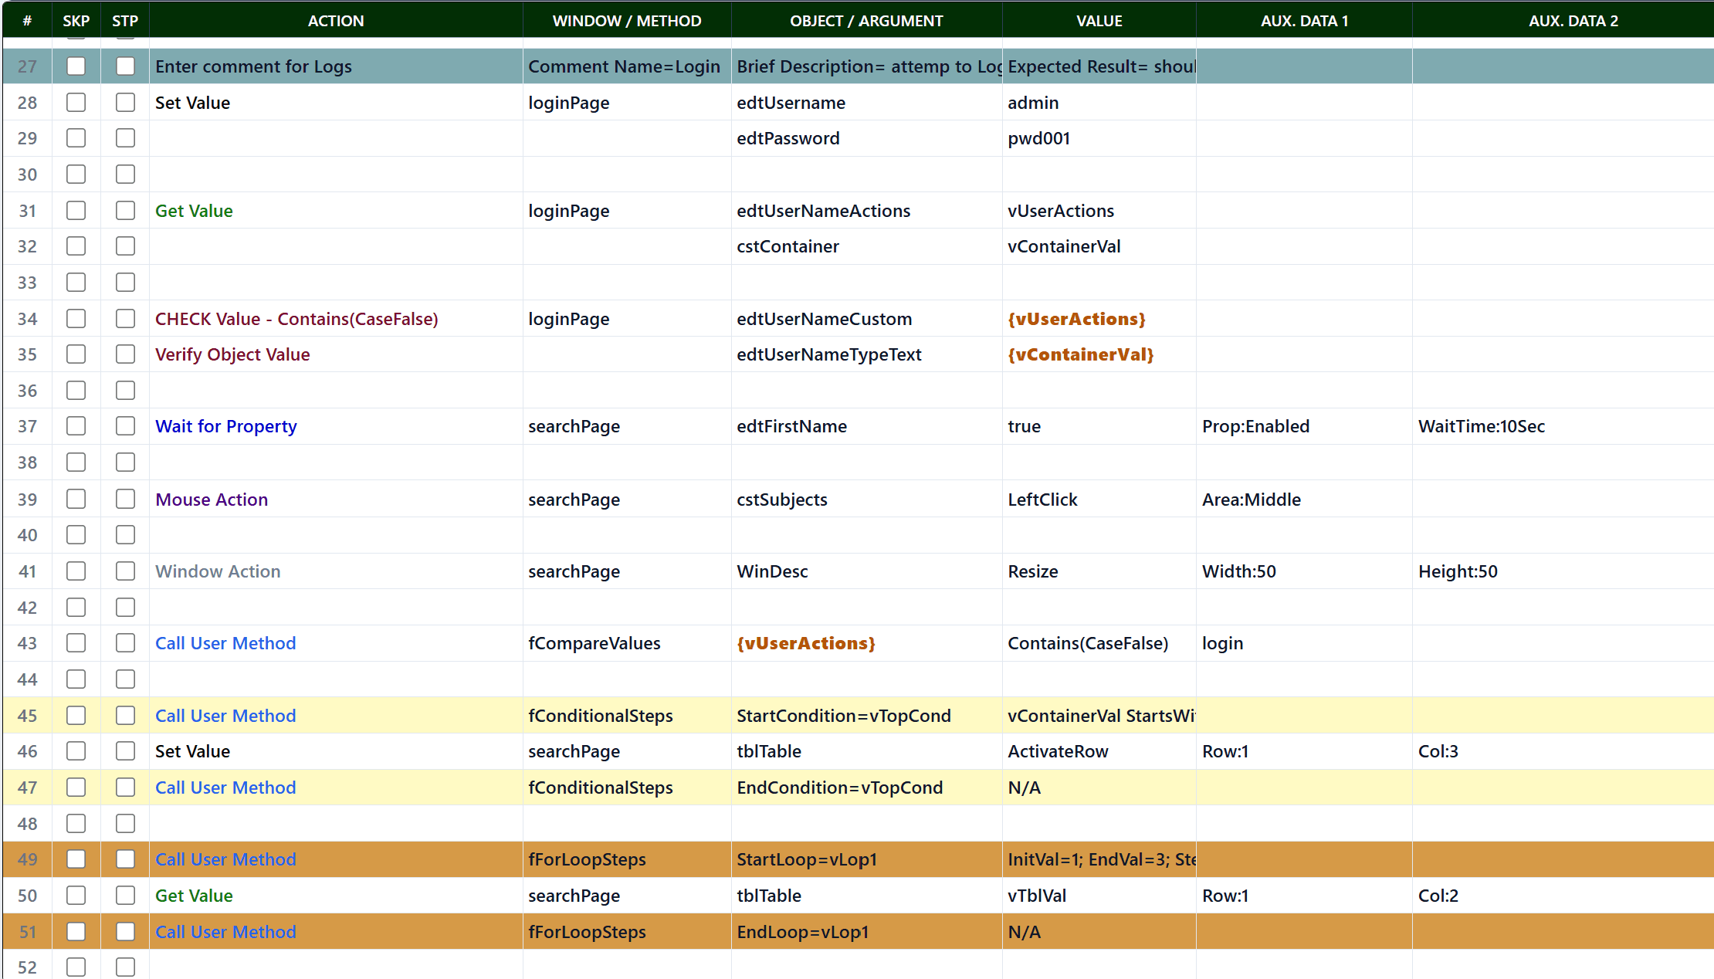Select 'fCompareValues' method cell
The width and height of the screenshot is (1714, 979).
tap(627, 643)
